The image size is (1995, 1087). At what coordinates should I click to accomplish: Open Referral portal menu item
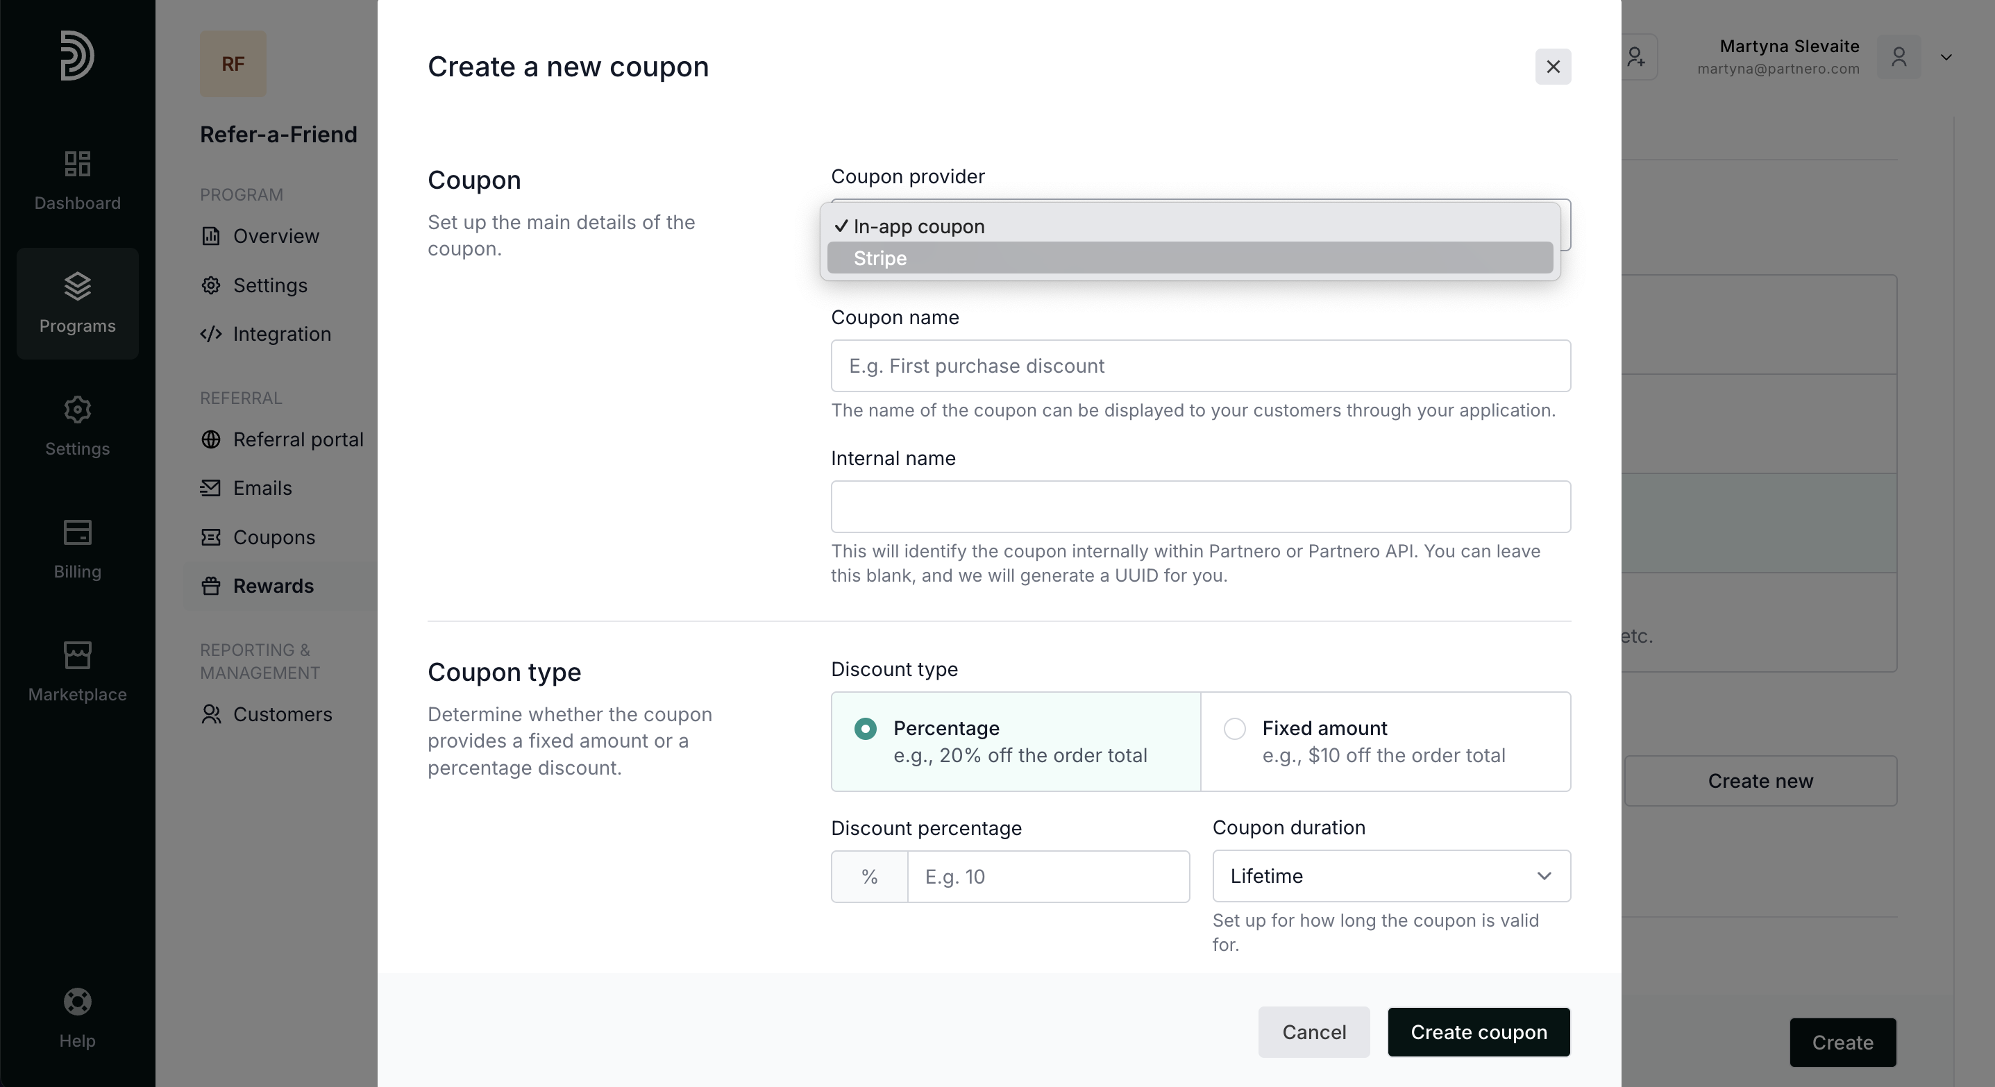tap(297, 440)
